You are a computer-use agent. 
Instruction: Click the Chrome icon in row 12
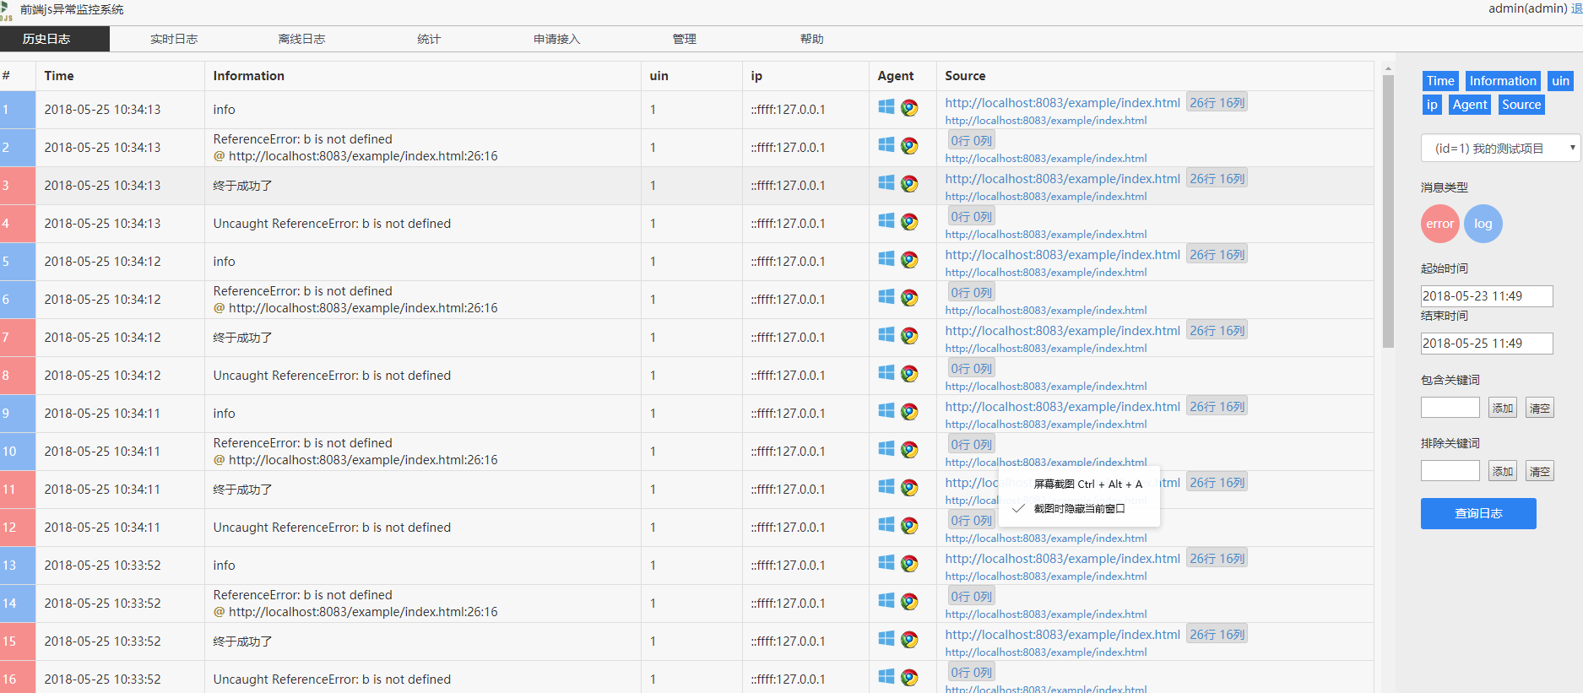coord(909,525)
